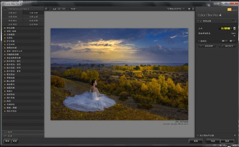Screen dimensions: 239x147
Task: Click the add filter button
Action: point(207,46)
